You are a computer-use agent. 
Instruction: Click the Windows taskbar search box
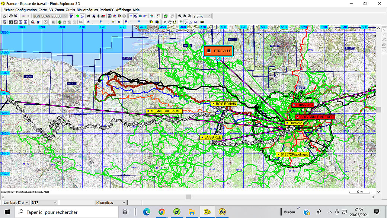tap(67, 212)
